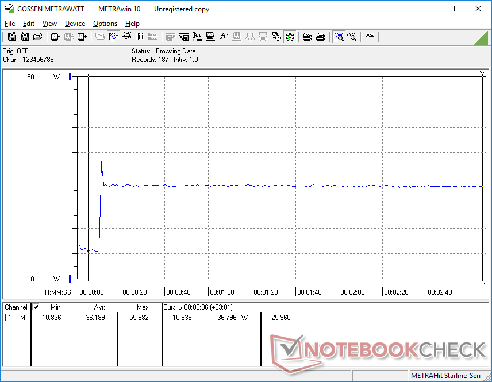
Task: Click the Min value 10.836
Action: point(52,318)
